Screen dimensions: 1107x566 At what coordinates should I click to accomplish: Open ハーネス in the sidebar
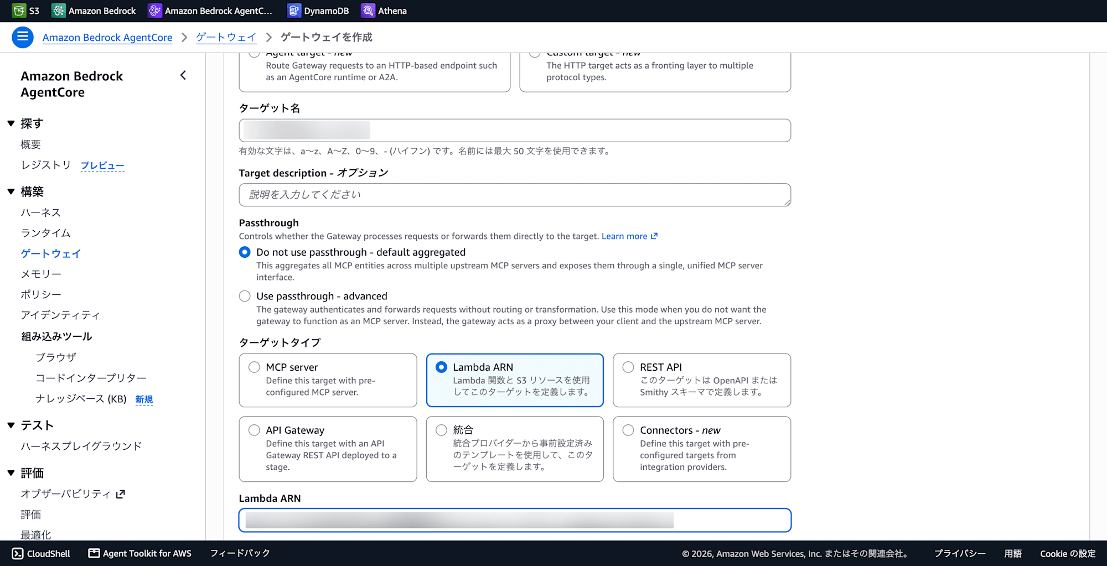[x=41, y=212]
